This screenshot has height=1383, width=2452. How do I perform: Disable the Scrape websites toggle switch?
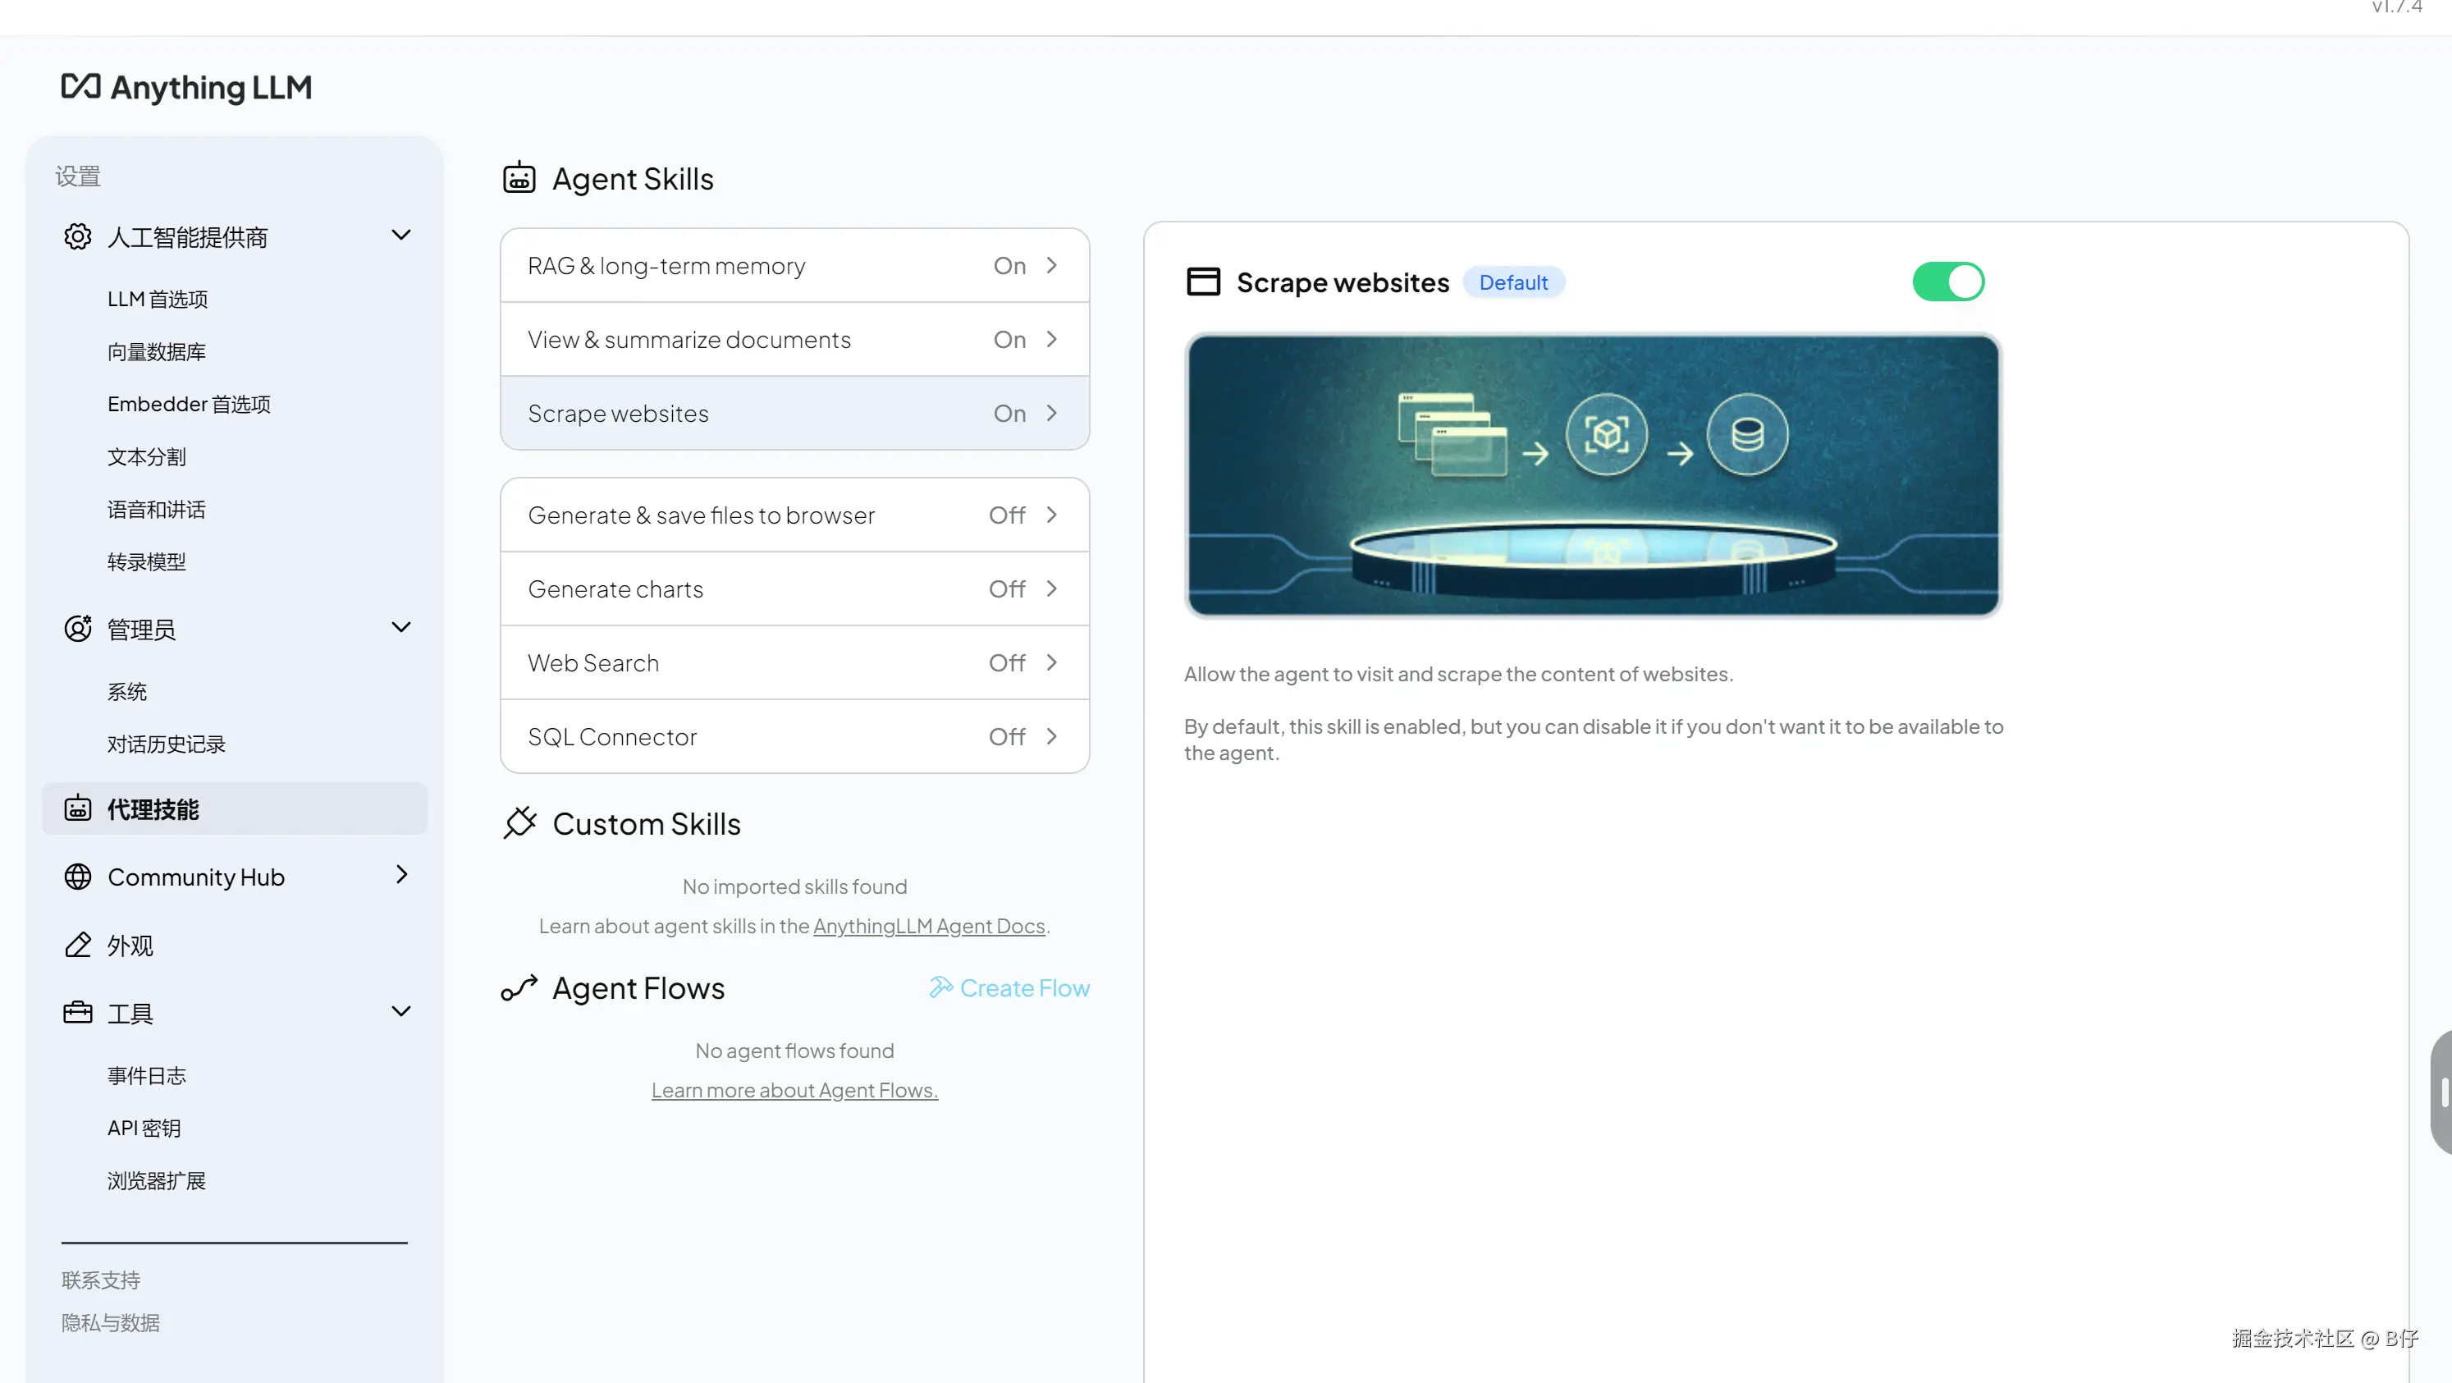[1947, 282]
